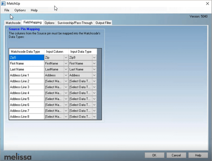Click the Matchcode Data Type column header
212x161 pixels.
point(27,52)
